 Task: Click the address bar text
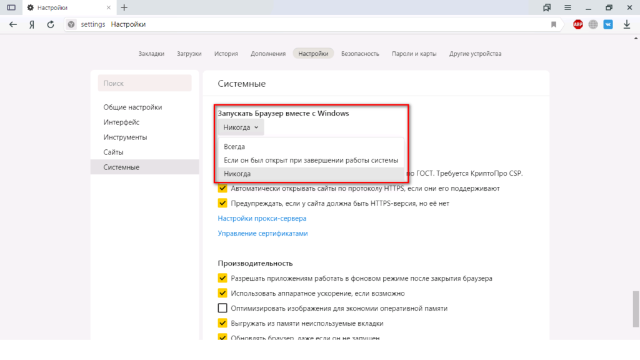[x=113, y=24]
